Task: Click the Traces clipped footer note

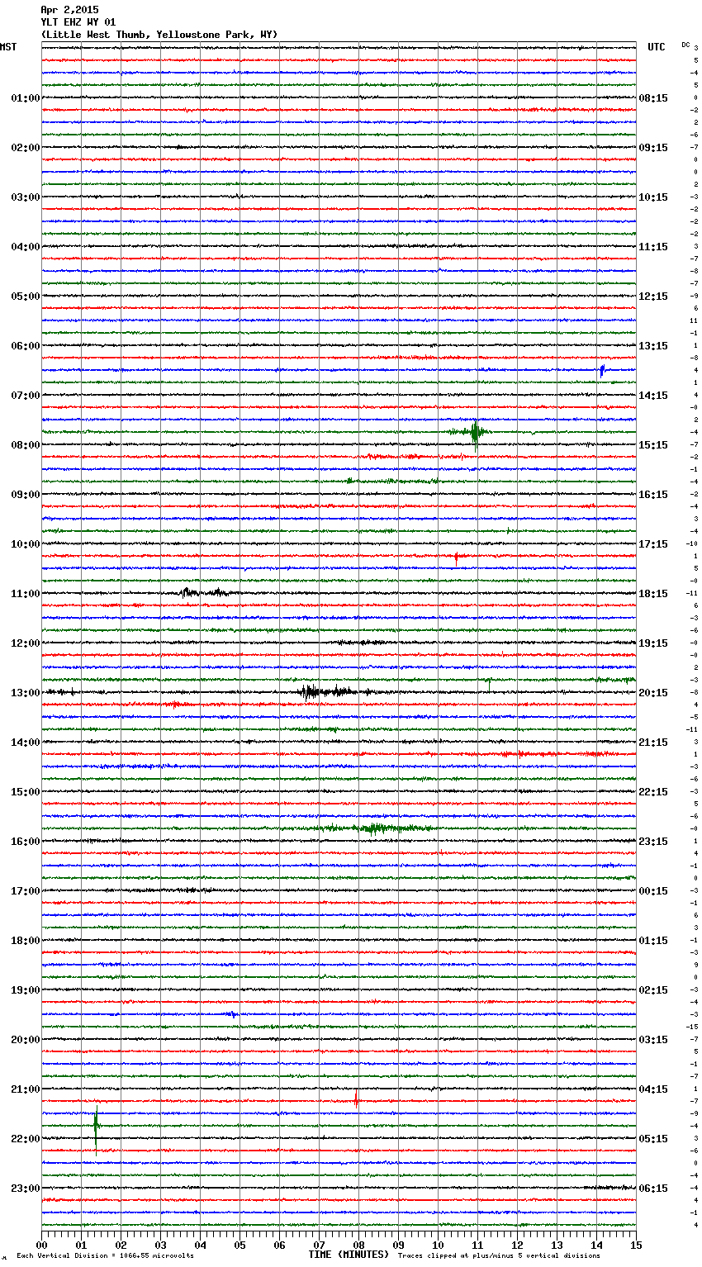Action: pos(500,1256)
